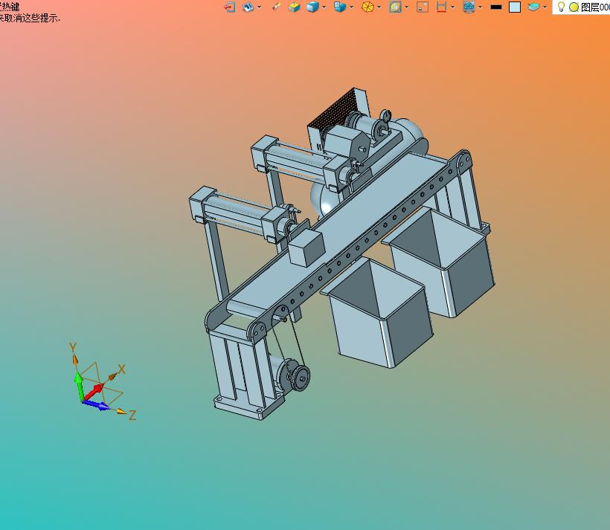
Task: Select the eraser/brush tool icon
Action: (x=277, y=7)
